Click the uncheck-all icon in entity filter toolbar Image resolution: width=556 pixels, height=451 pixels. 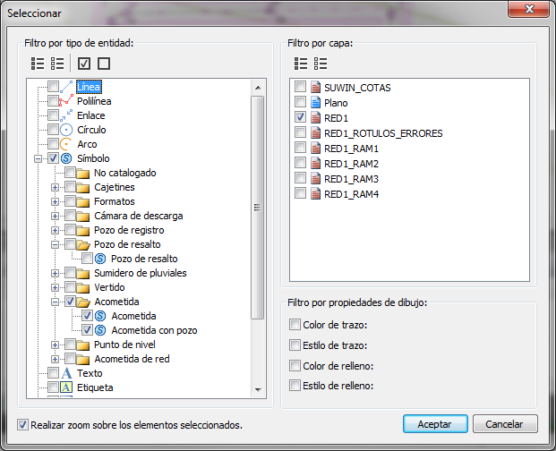[104, 64]
